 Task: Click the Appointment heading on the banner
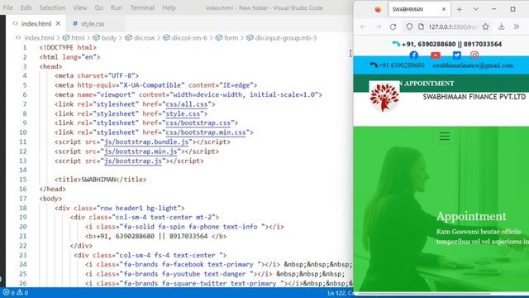click(471, 216)
